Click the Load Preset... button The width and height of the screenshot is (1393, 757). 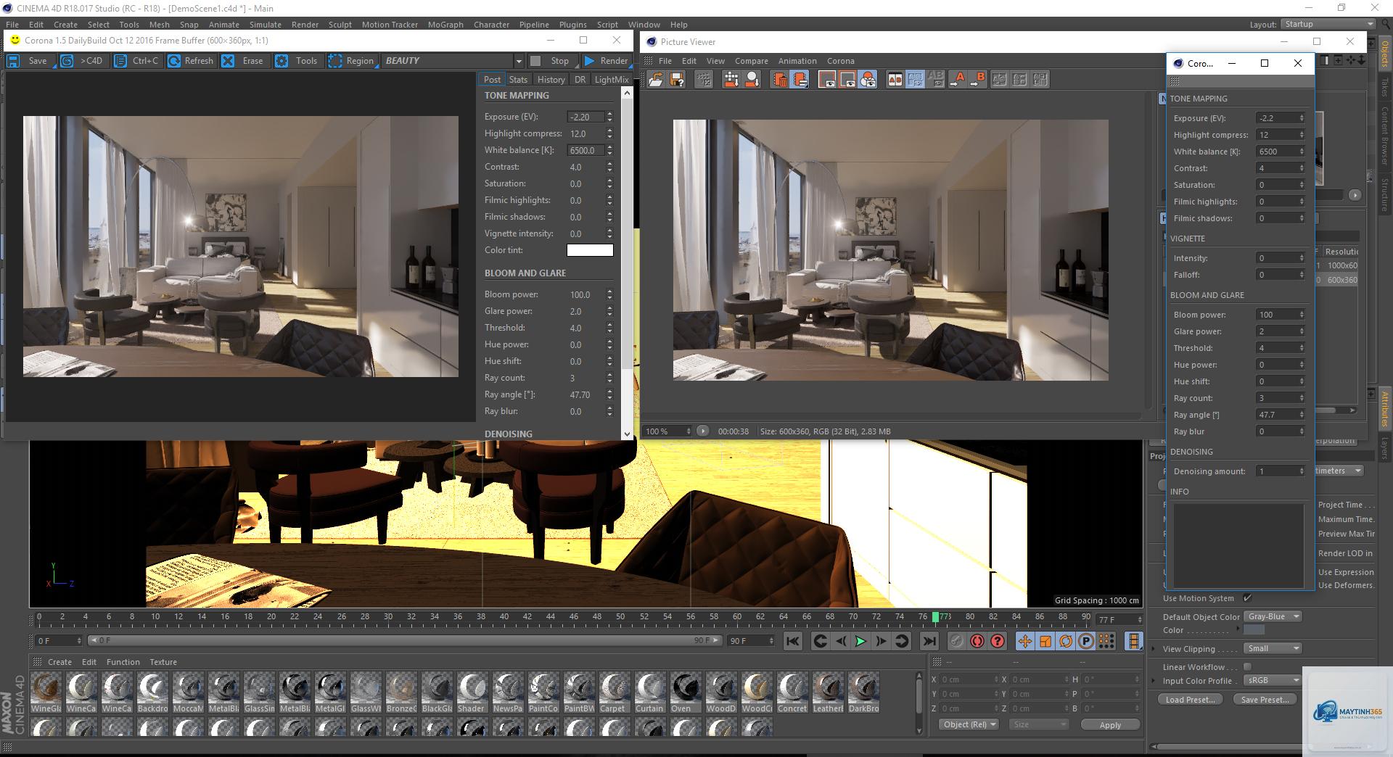[1191, 700]
